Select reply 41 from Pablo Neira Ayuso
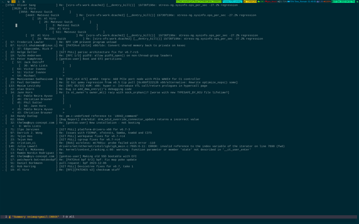The width and height of the screenshot is (359, 224). (39, 96)
